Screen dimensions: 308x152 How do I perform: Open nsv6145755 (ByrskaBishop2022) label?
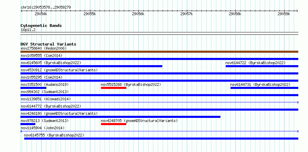54,135
